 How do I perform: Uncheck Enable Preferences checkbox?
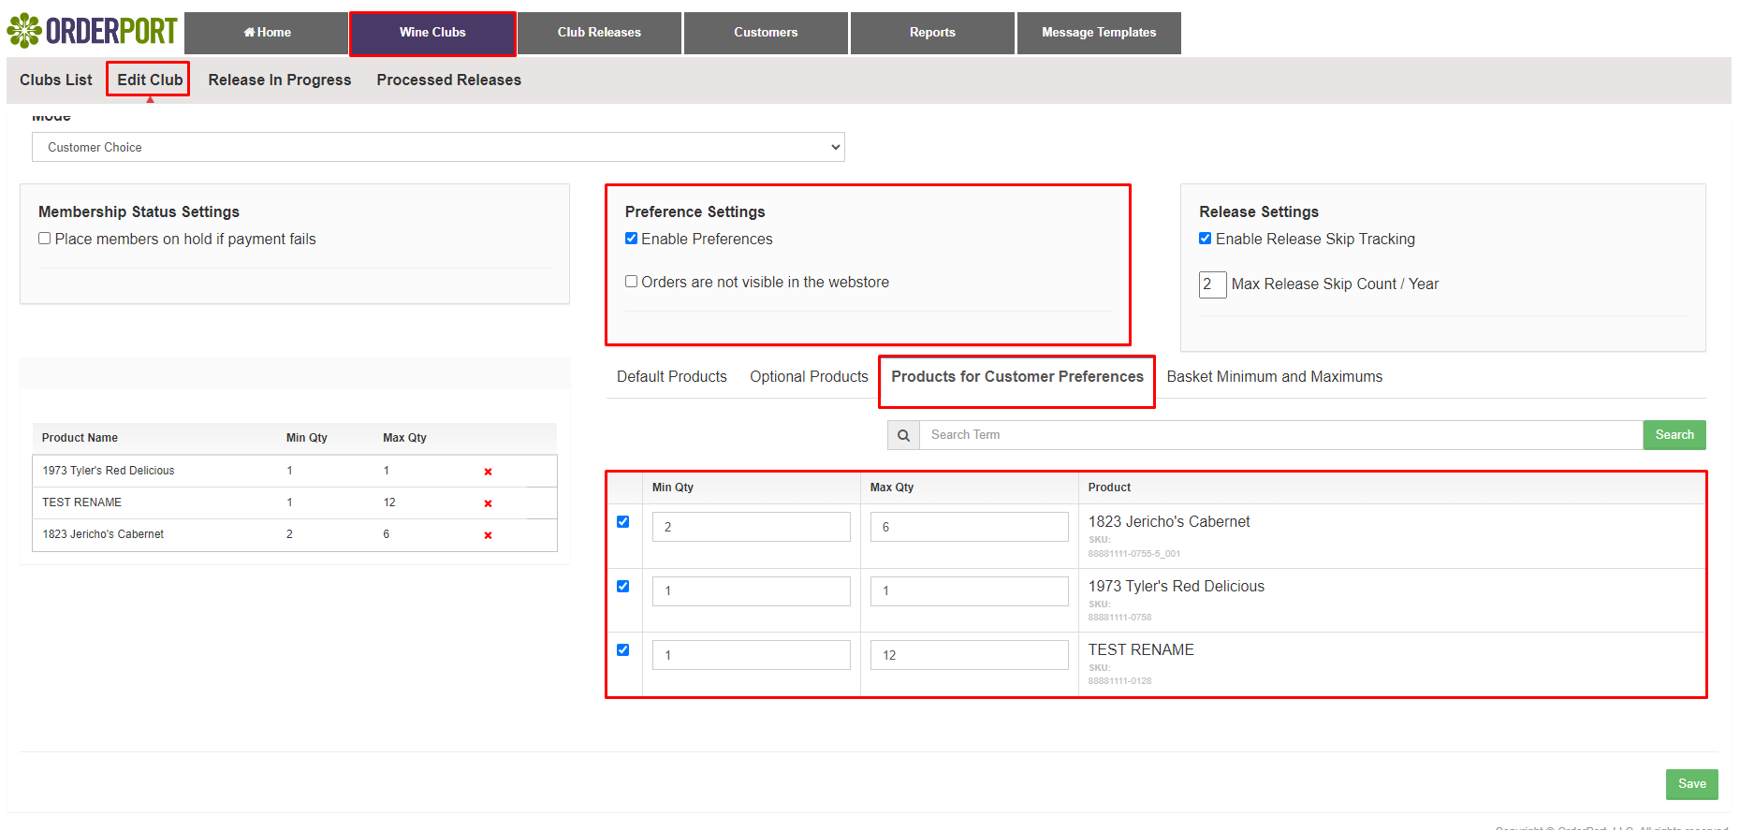[x=631, y=239]
